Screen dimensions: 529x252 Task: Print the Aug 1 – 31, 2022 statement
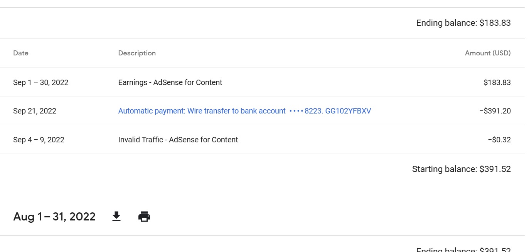pos(144,217)
